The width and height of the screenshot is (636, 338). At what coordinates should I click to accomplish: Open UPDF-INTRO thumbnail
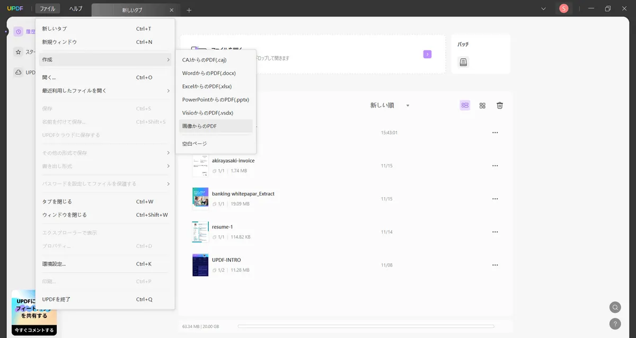coord(200,265)
